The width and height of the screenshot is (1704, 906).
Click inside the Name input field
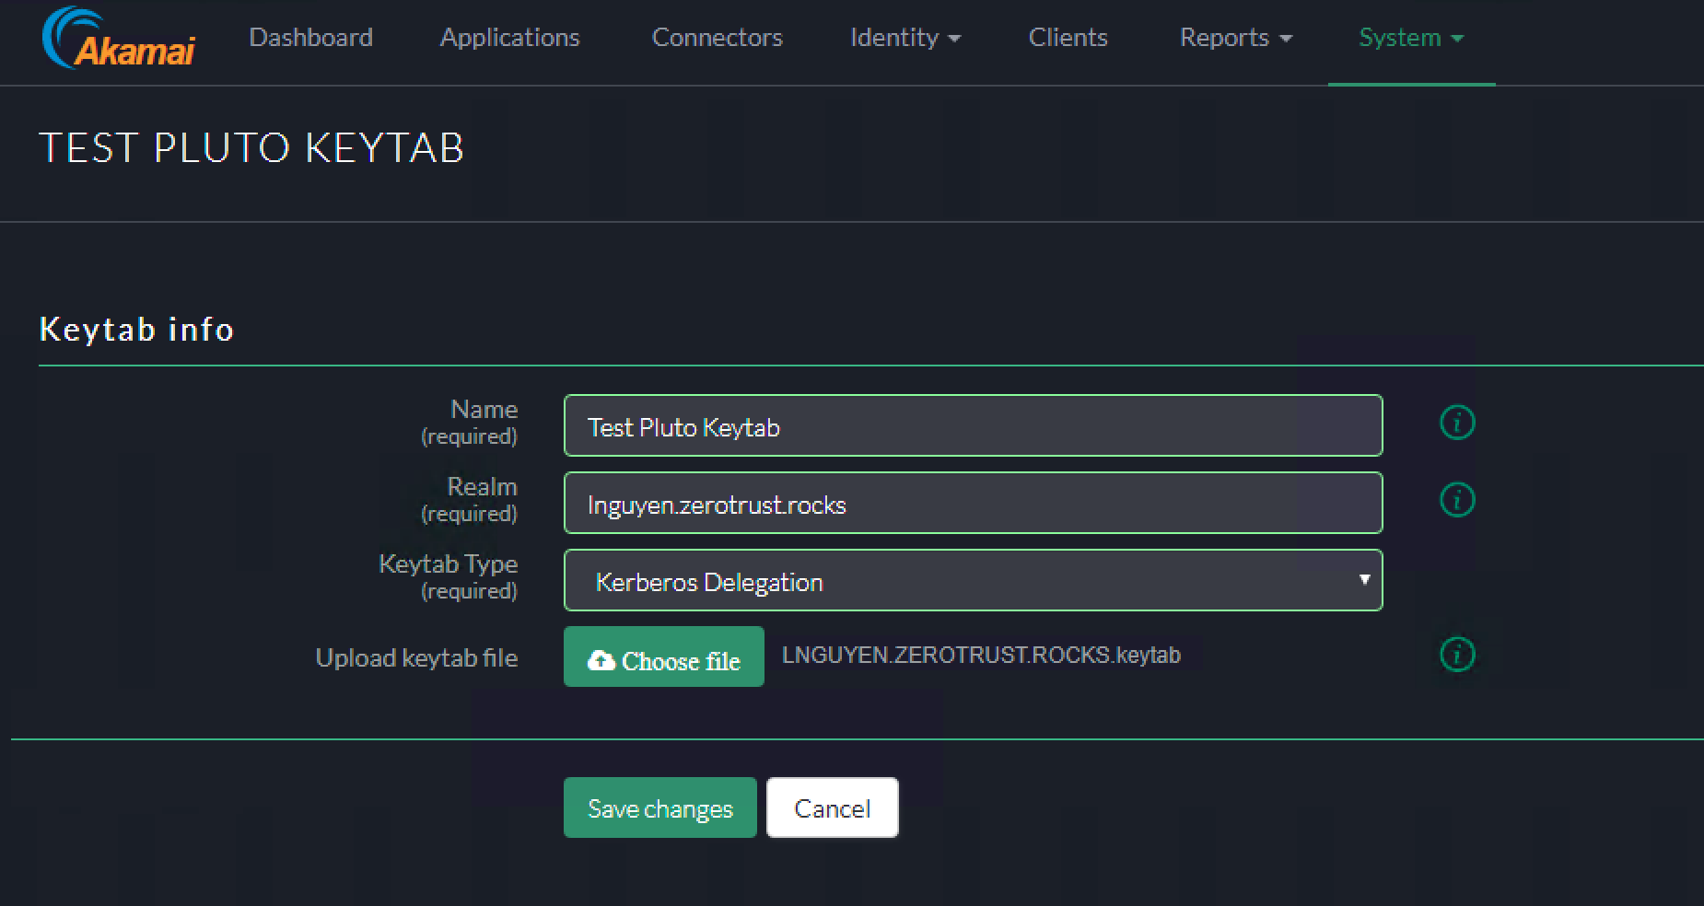[973, 425]
